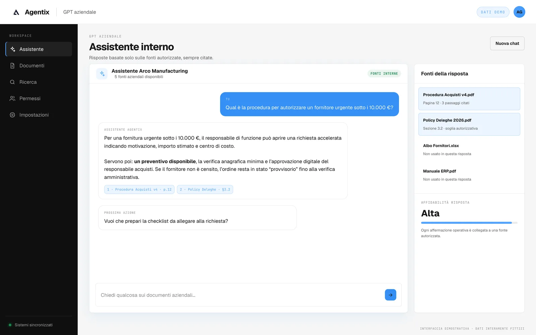This screenshot has width=536, height=335.
Task: Click the green Sistemi sincronizzati status dot
Action: click(10, 325)
